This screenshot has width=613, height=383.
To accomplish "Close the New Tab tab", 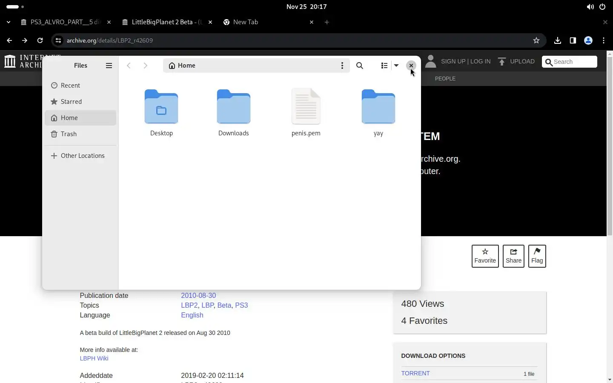I will pyautogui.click(x=312, y=22).
